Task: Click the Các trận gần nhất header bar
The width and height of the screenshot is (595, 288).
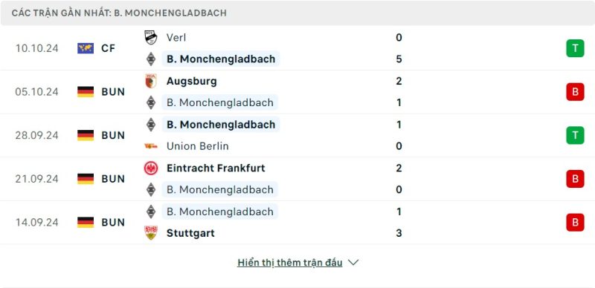Action: pyautogui.click(x=297, y=13)
